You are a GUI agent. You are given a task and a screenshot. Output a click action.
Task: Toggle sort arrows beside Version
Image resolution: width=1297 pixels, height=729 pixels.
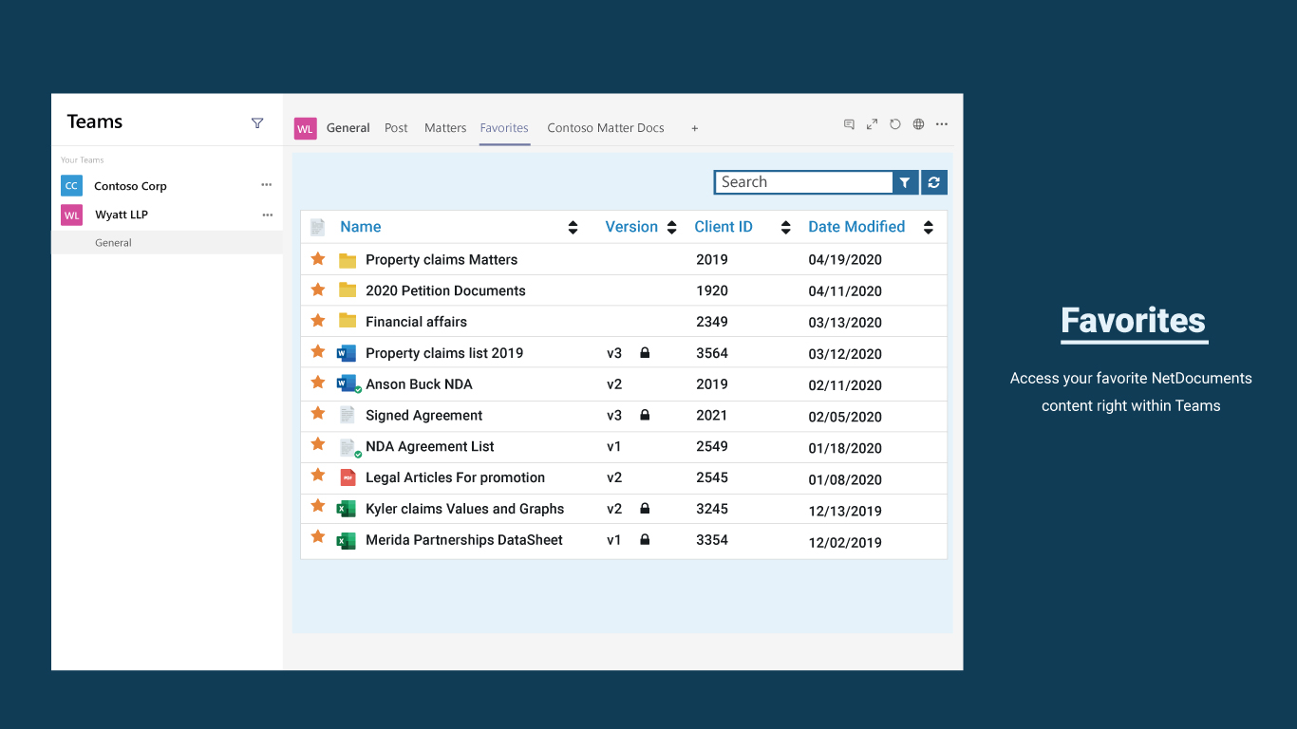point(672,227)
